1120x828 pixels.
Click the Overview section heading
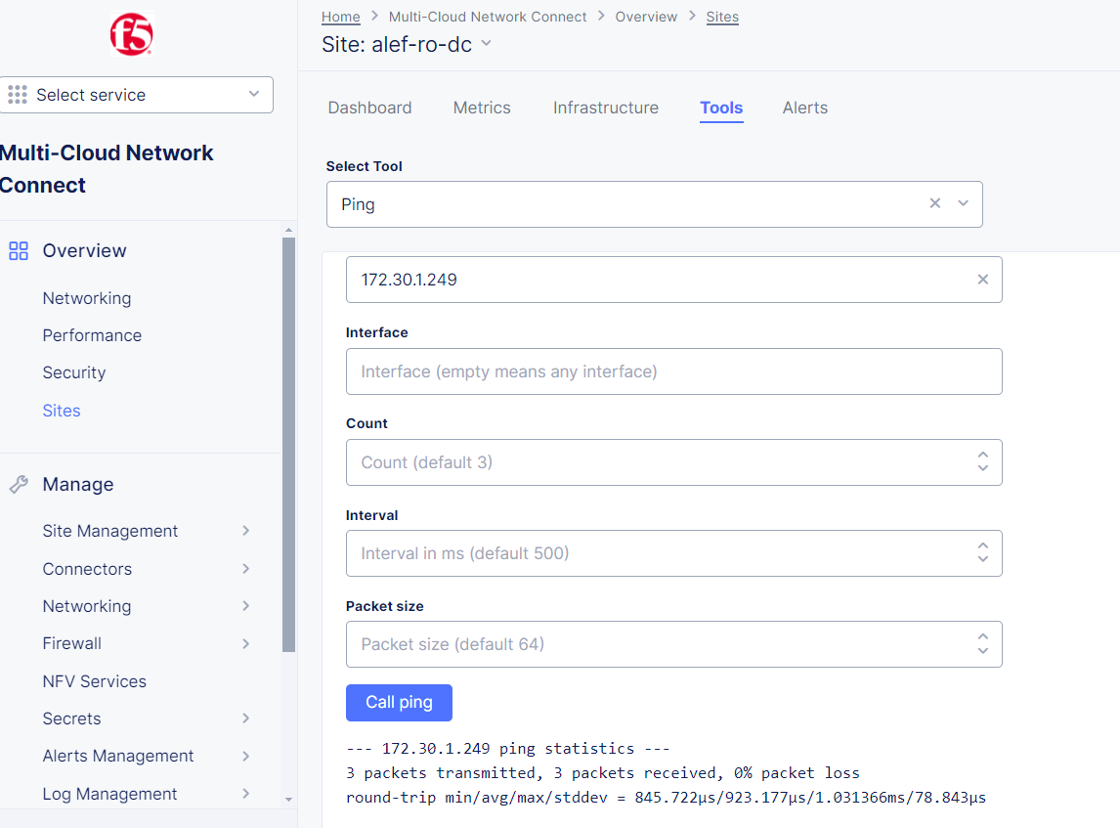[x=84, y=251]
